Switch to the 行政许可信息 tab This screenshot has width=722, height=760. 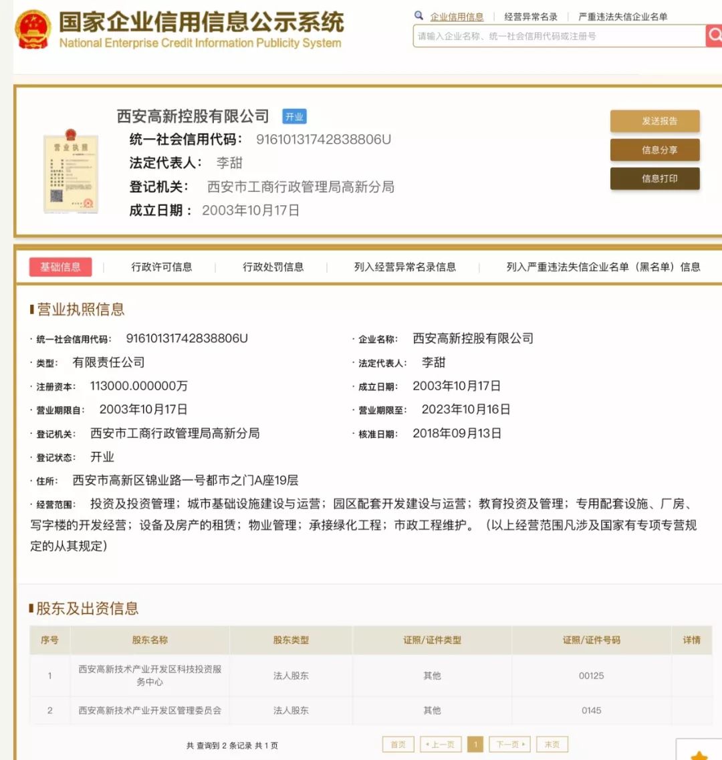click(162, 267)
